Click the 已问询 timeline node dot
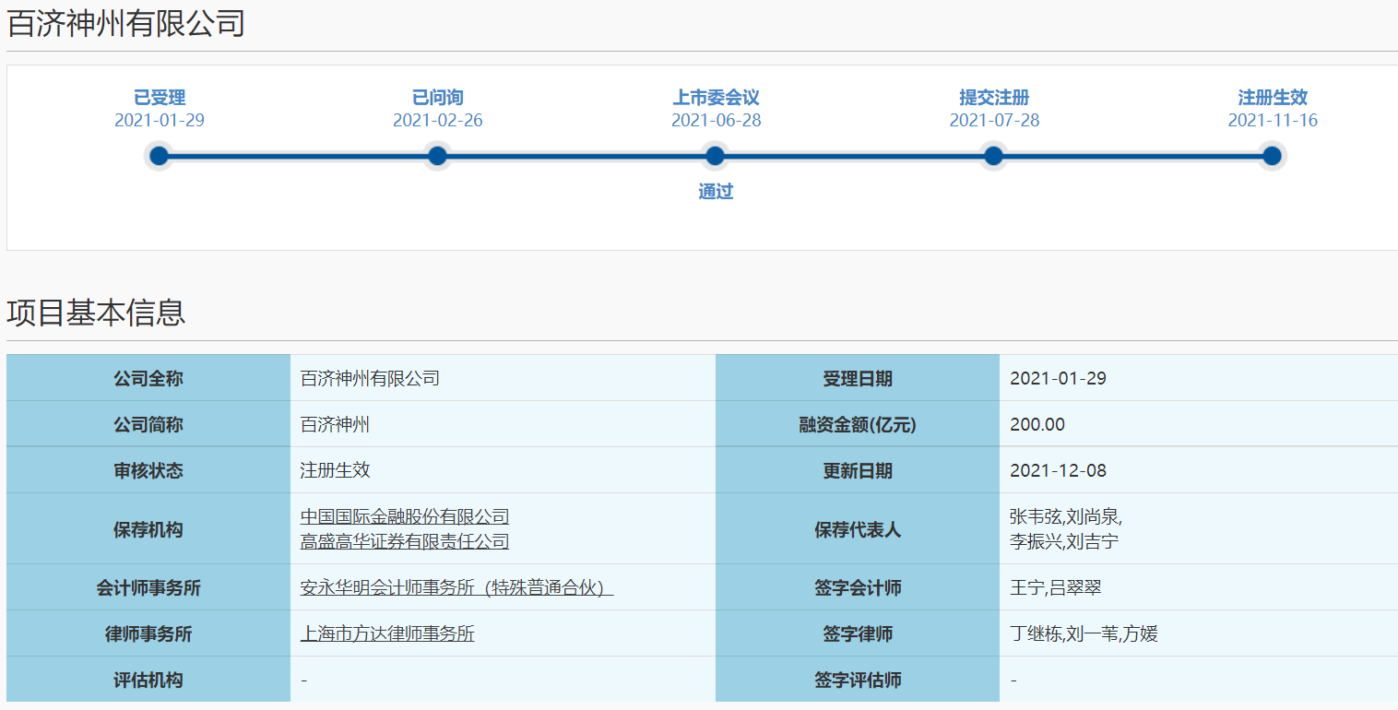This screenshot has width=1398, height=710. (x=438, y=156)
